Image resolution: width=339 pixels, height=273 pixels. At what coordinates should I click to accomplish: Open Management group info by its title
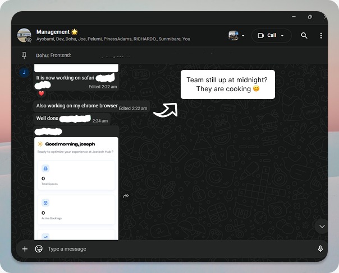[57, 32]
